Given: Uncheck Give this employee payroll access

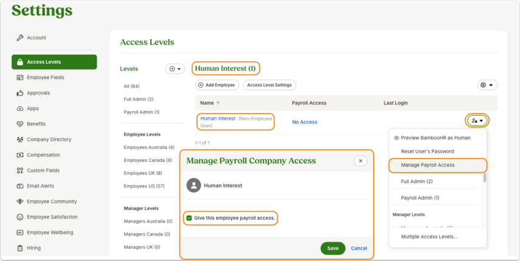Looking at the screenshot, I should pos(189,218).
